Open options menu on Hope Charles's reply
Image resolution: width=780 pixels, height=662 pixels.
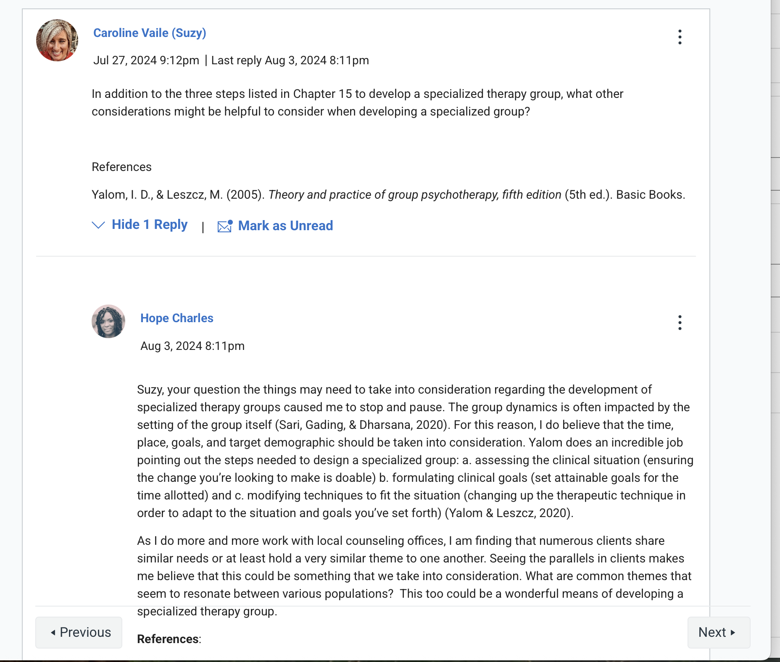680,323
